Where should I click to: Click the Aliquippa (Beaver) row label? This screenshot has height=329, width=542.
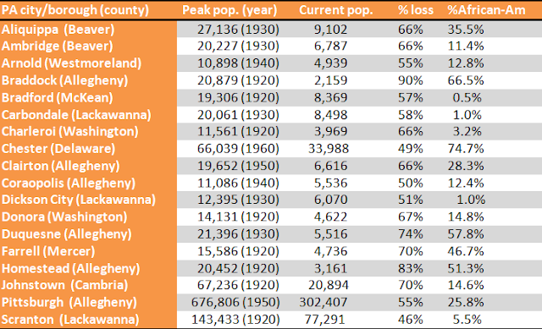tap(58, 30)
